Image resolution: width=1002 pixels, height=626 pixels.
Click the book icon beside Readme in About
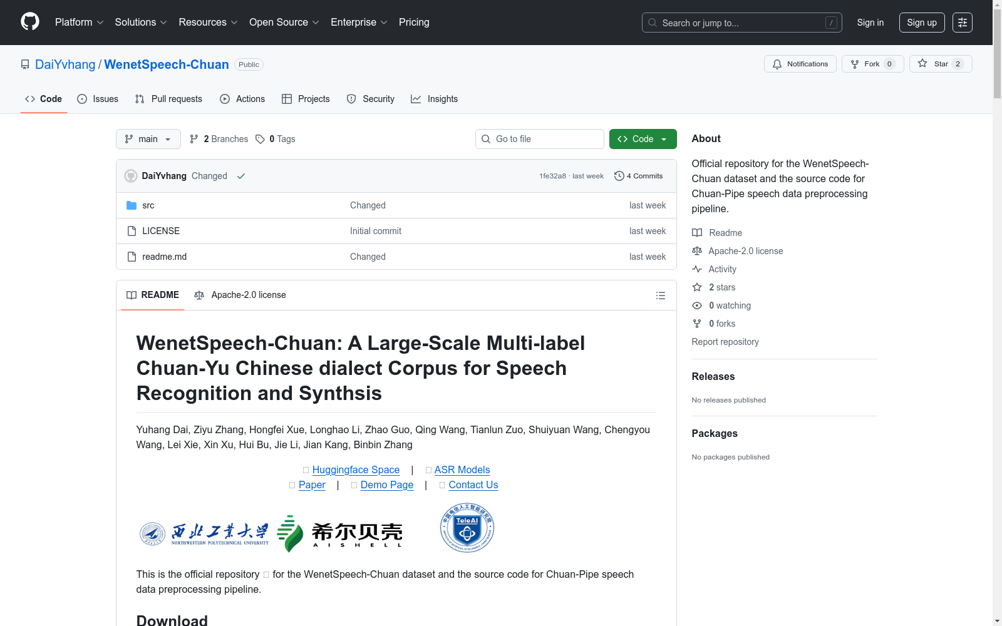697,233
